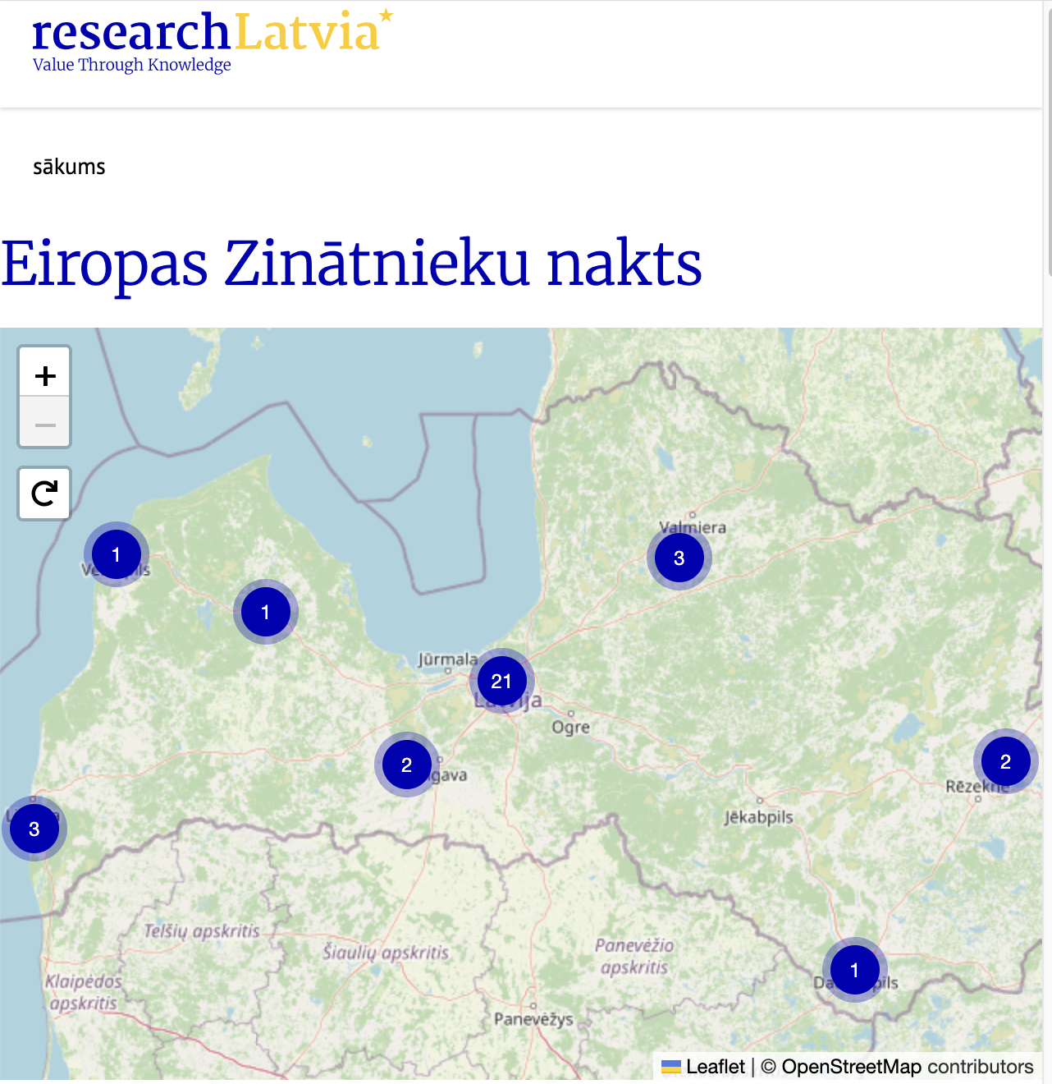The image size is (1052, 1084).
Task: Click the Eiropas Zinātnieku nakts heading
Action: (x=351, y=263)
